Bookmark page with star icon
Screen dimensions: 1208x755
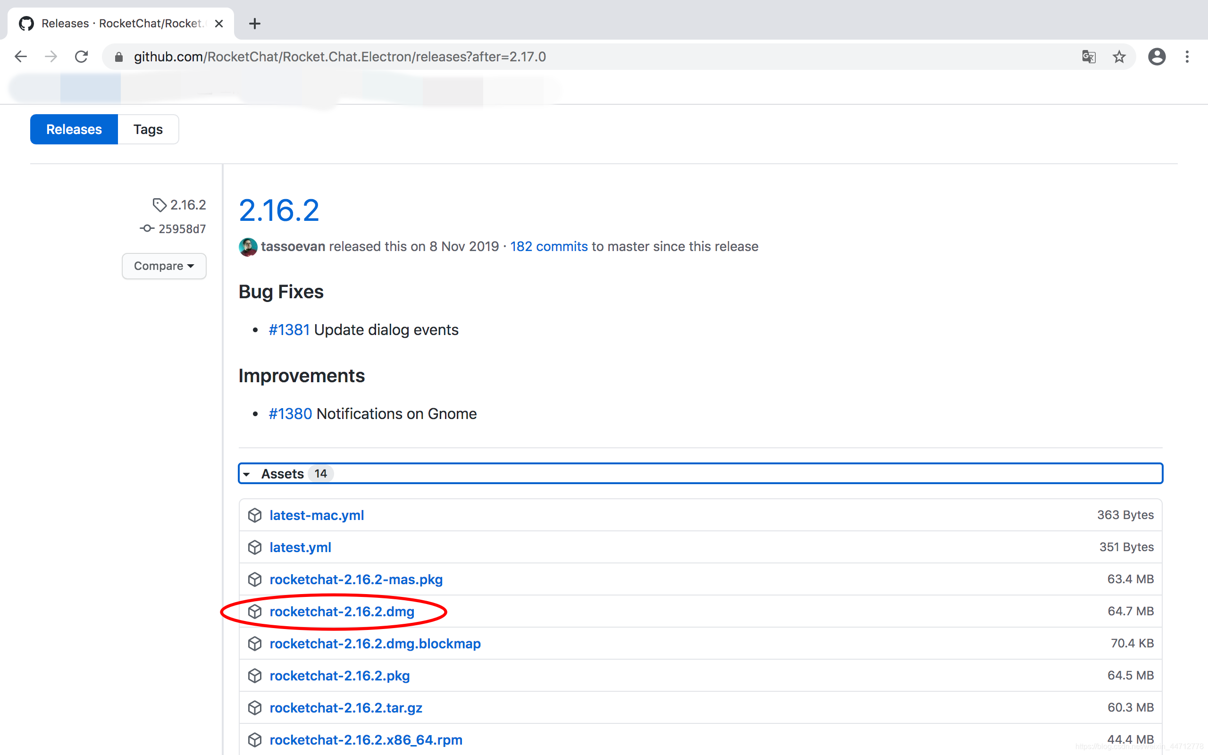1119,57
